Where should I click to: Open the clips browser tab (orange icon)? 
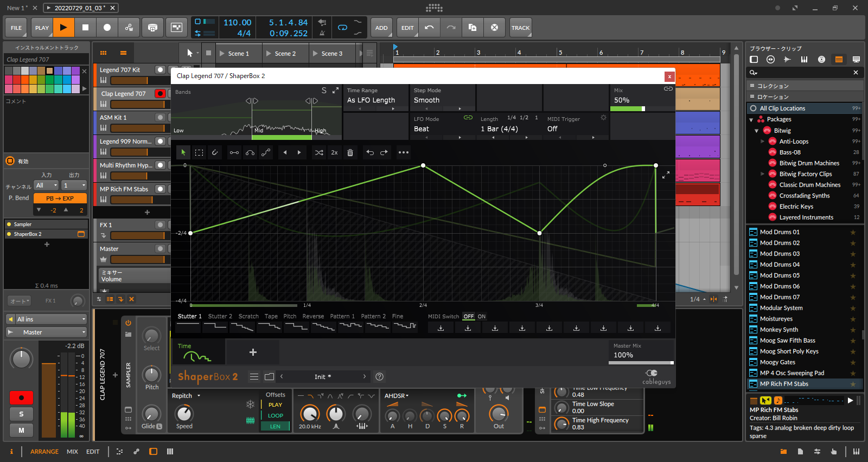coord(839,59)
